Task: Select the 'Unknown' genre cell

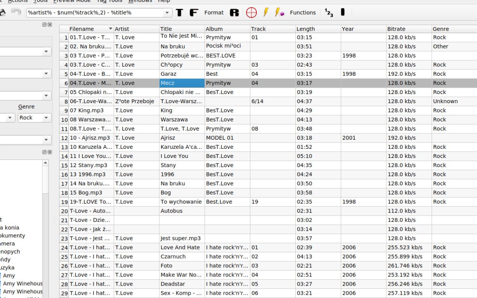Action: [454, 101]
